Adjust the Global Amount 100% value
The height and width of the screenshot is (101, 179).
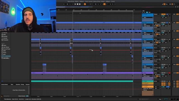(27, 96)
